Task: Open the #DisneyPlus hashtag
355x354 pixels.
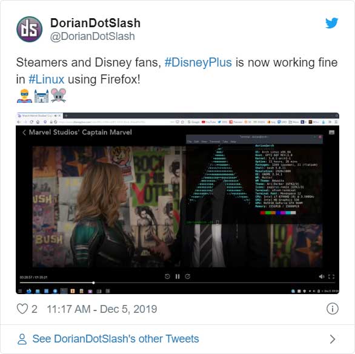Action: (x=198, y=62)
